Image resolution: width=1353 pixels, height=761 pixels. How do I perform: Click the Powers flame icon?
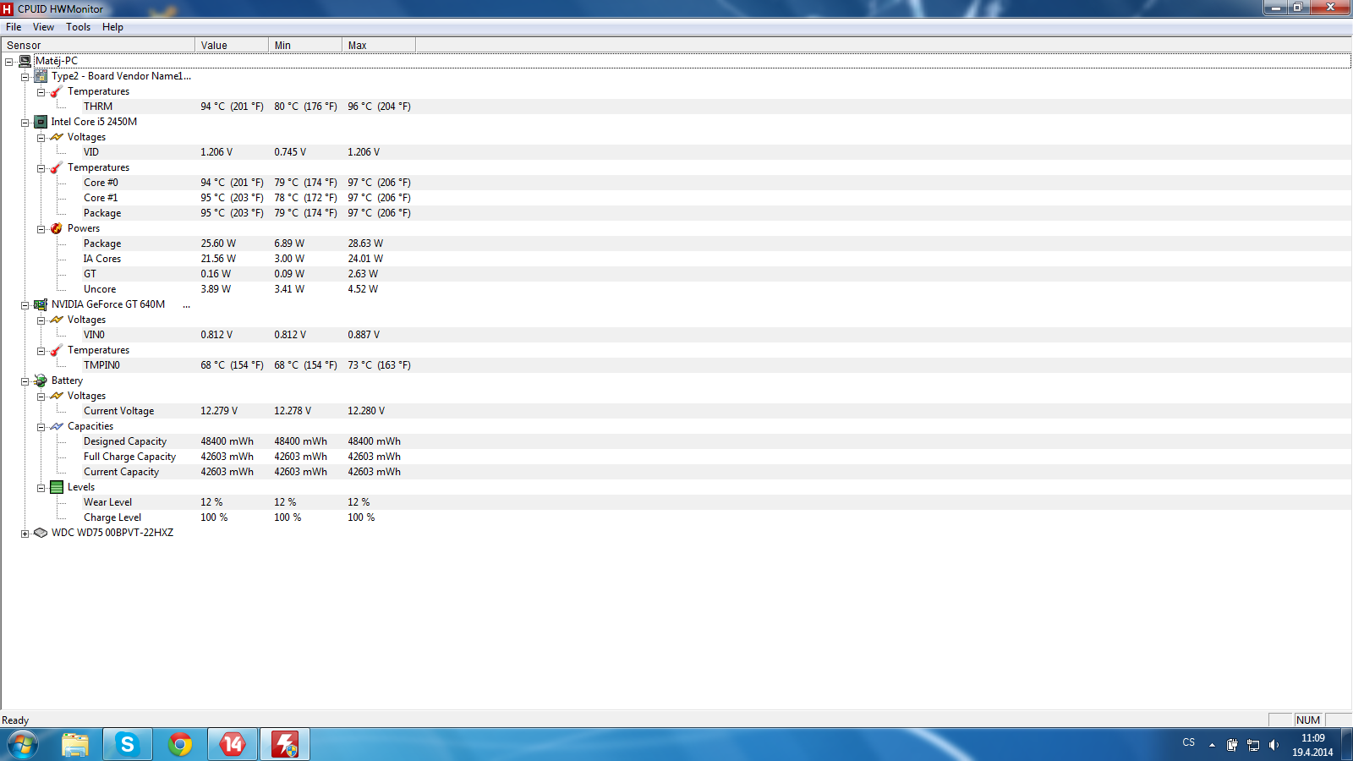[57, 228]
